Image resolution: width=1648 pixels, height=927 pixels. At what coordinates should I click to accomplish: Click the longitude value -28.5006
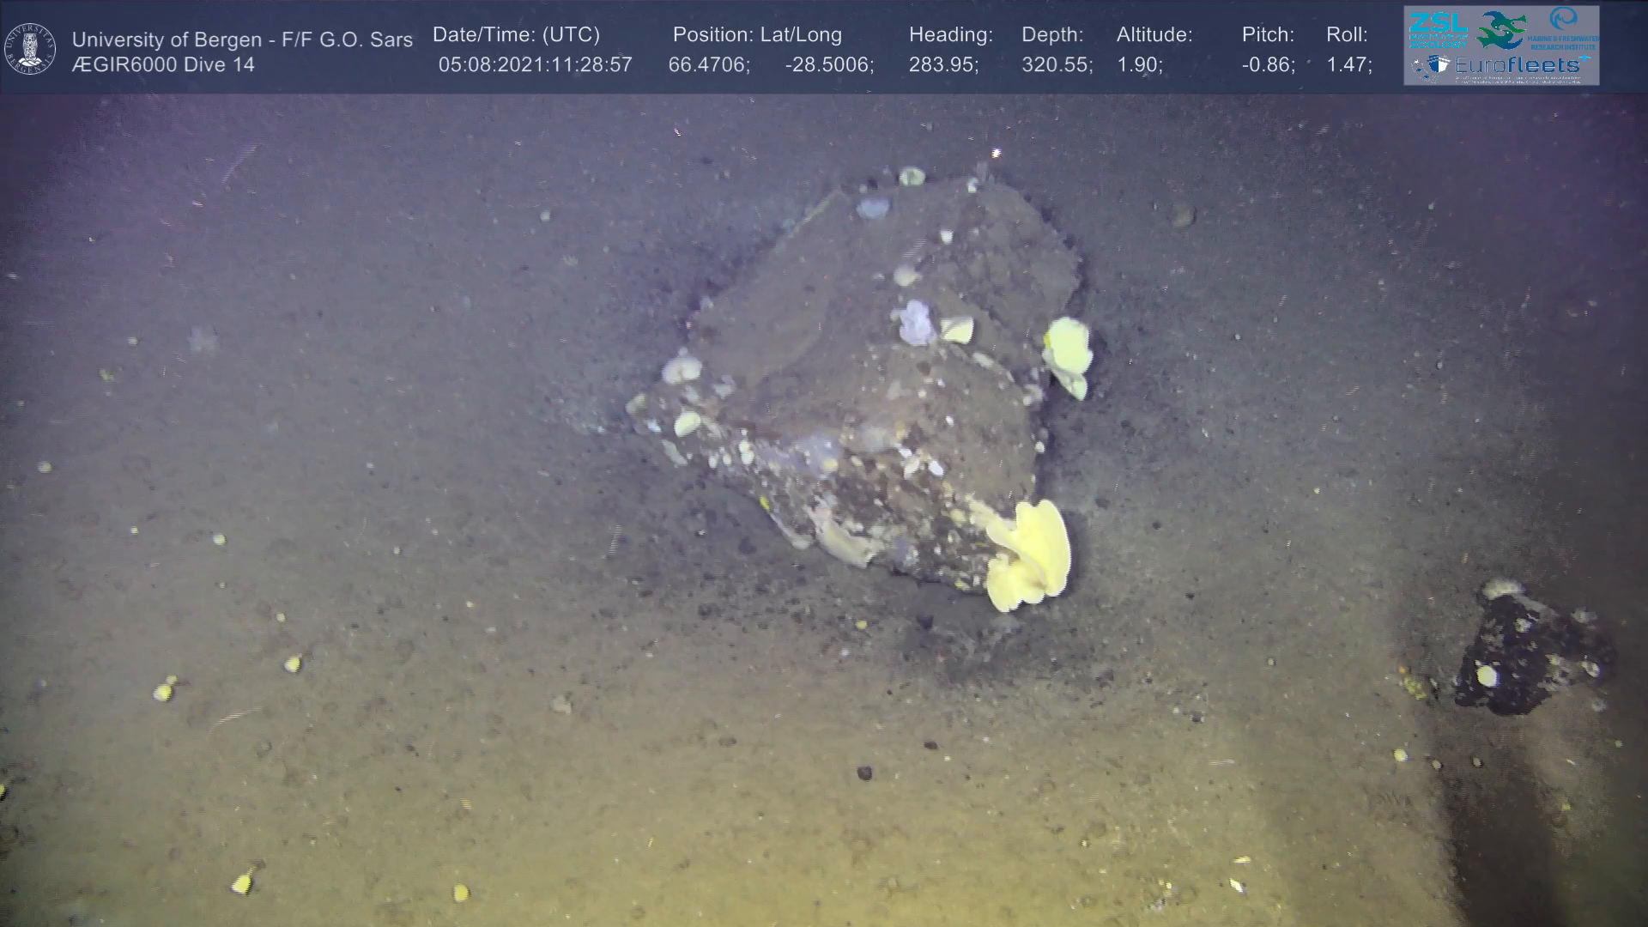pos(829,65)
